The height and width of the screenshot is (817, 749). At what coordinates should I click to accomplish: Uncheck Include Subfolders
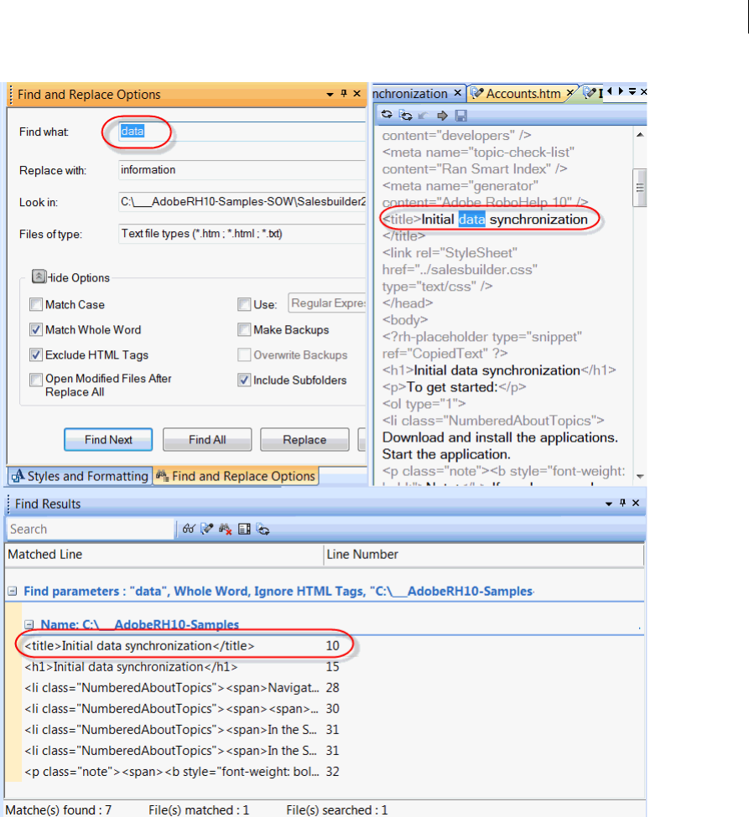244,380
